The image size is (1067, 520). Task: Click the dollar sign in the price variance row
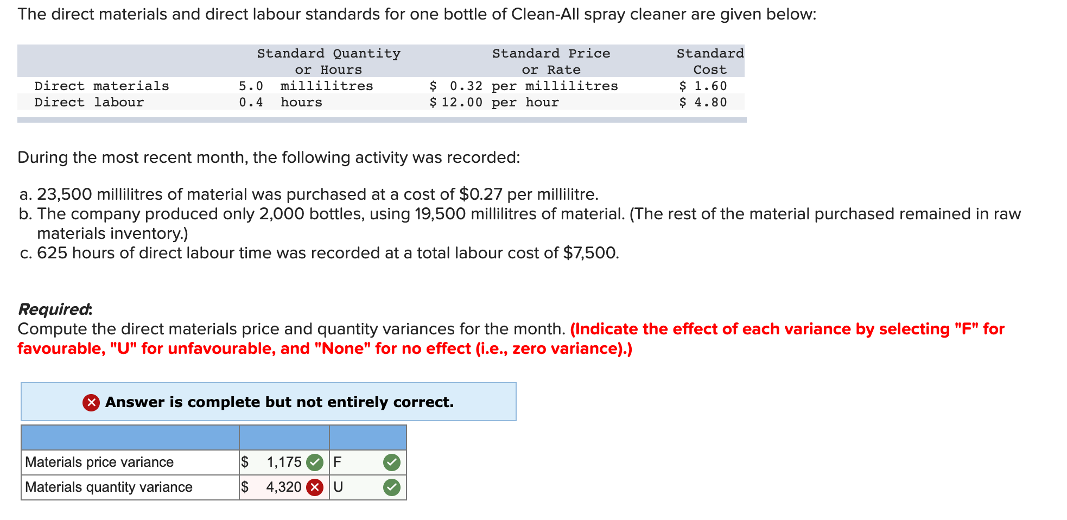click(245, 462)
